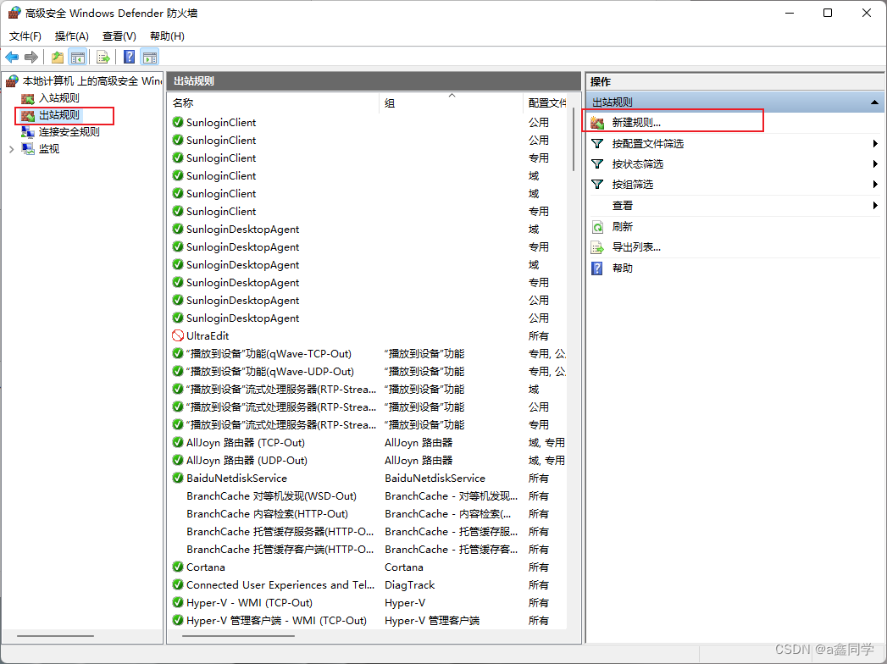
Task: Sort by the 配置文件 column header
Action: pyautogui.click(x=546, y=103)
